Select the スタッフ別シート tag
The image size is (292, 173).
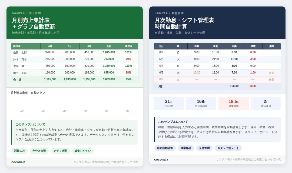pos(228,148)
